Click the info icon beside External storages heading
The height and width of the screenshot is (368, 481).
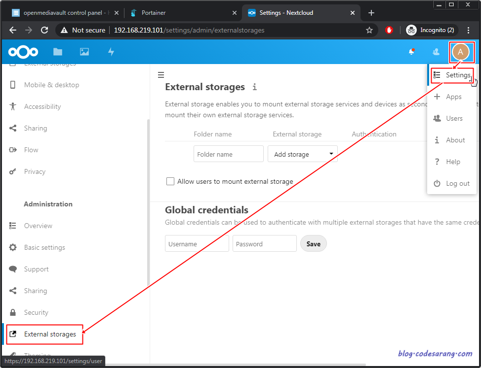click(x=255, y=87)
